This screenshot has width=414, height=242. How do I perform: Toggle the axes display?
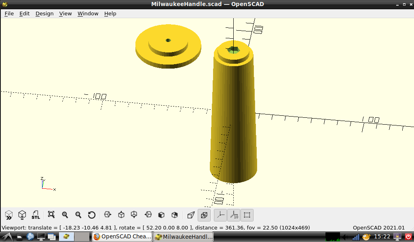(x=220, y=215)
